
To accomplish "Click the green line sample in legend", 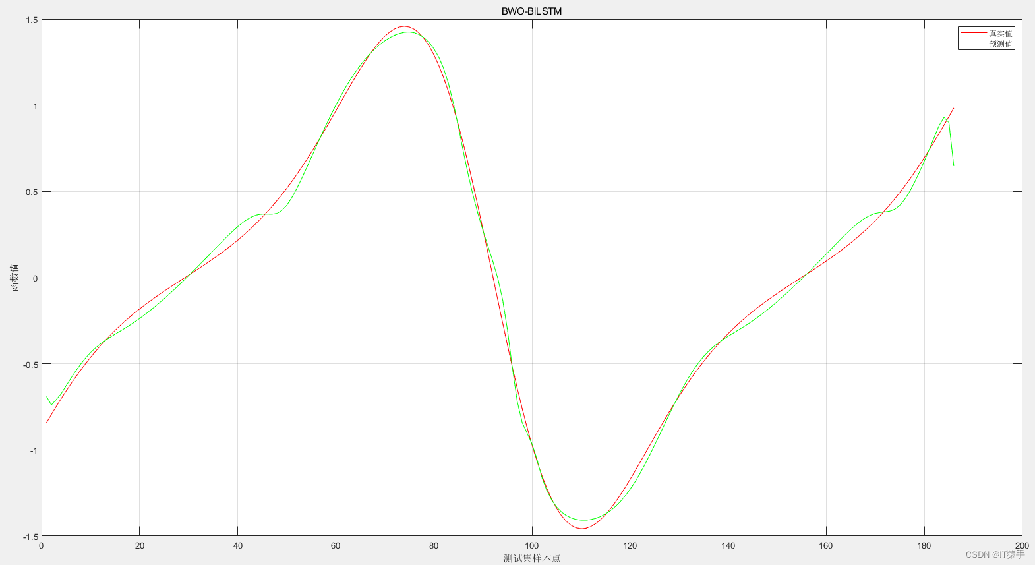I will 974,44.
